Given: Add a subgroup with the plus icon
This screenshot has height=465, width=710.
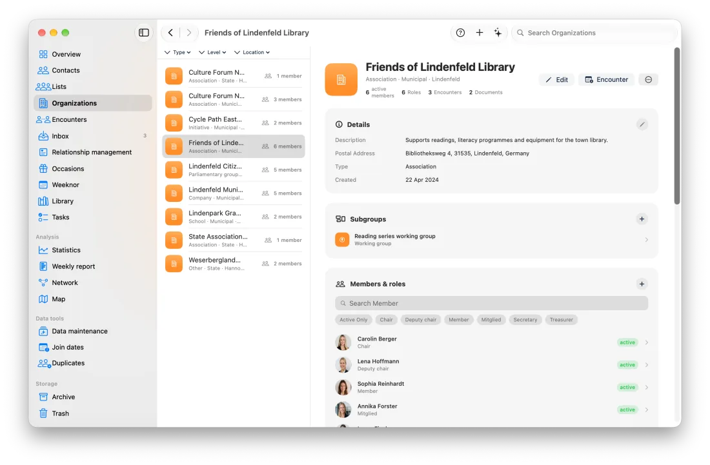Looking at the screenshot, I should [x=642, y=219].
